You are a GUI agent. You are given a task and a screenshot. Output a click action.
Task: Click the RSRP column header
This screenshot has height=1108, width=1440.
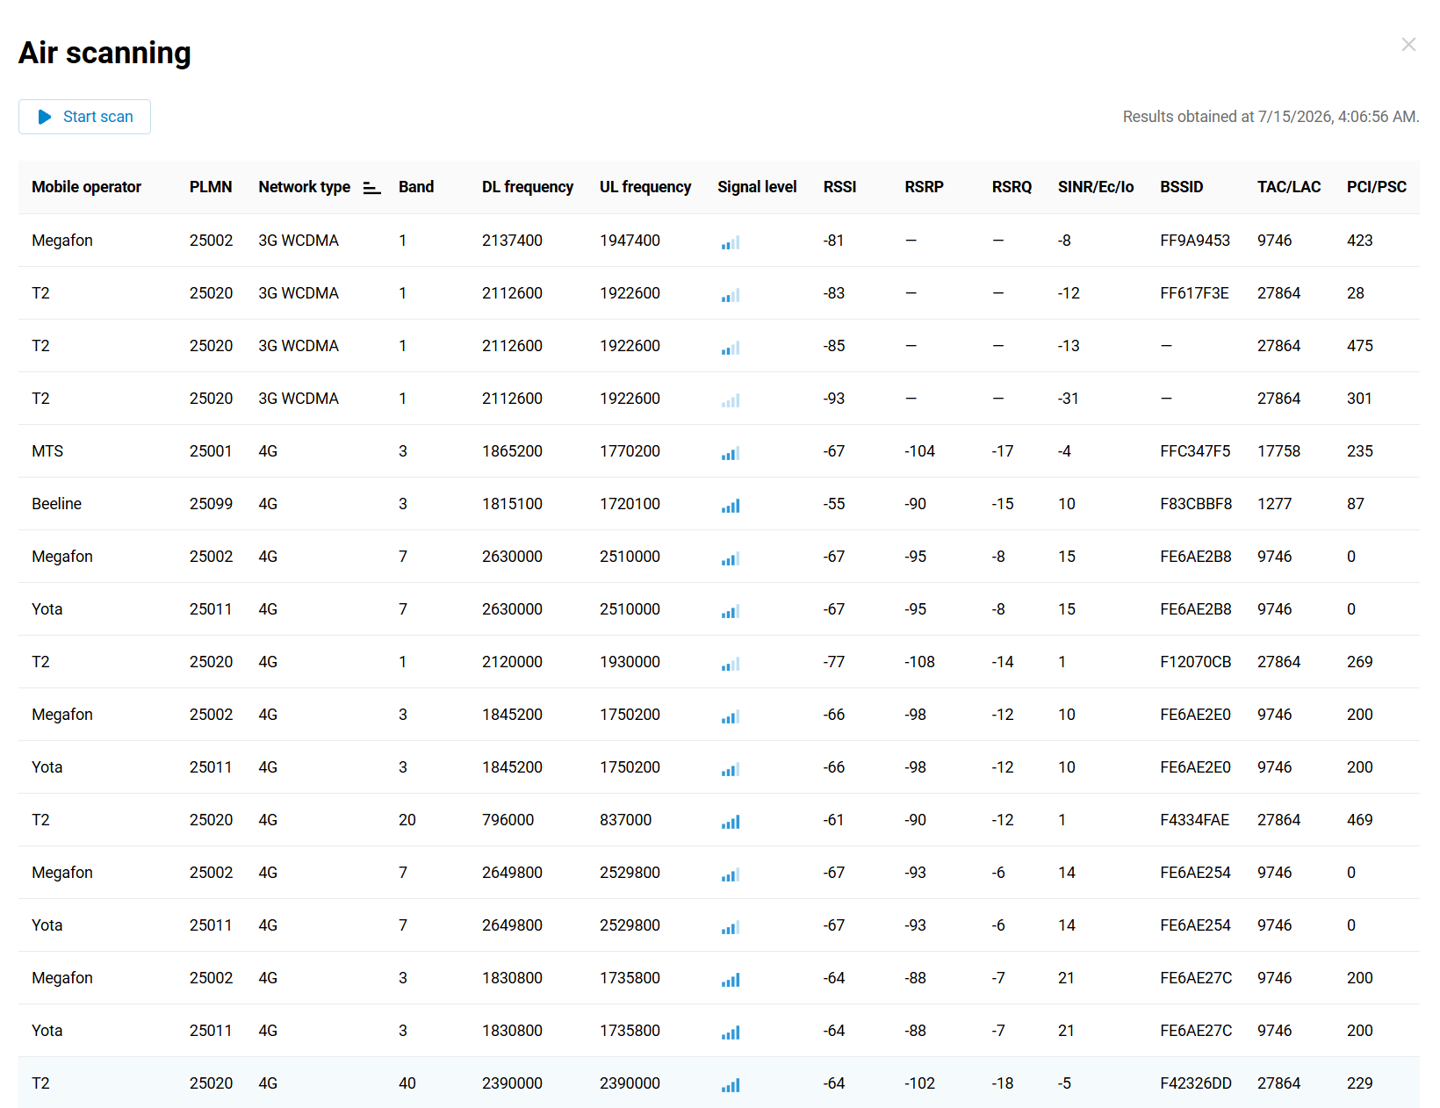point(924,187)
